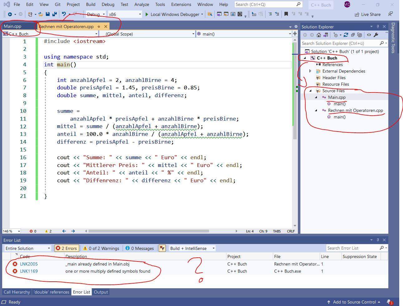Click Collapse All icon in Solution Explorer
This screenshot has height=306, width=403.
(353, 35)
